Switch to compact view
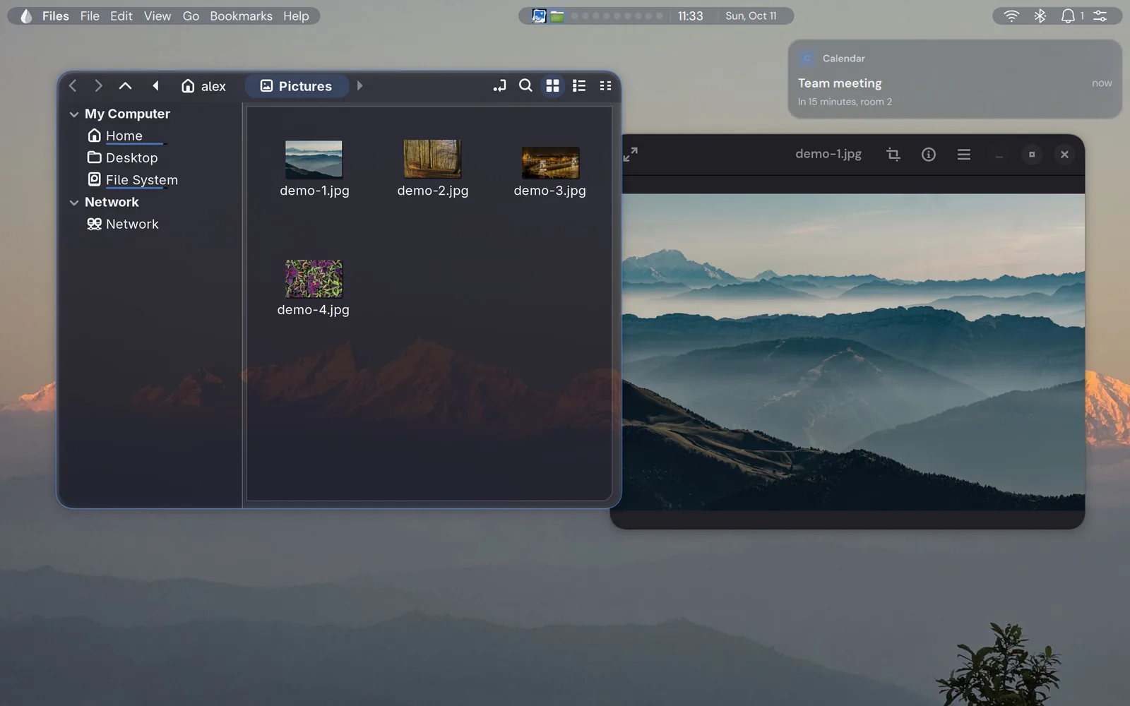Screen dimensions: 1130x706 click(605, 86)
